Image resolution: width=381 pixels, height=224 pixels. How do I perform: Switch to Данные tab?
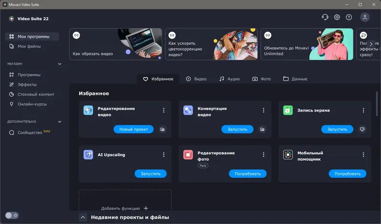click(295, 79)
